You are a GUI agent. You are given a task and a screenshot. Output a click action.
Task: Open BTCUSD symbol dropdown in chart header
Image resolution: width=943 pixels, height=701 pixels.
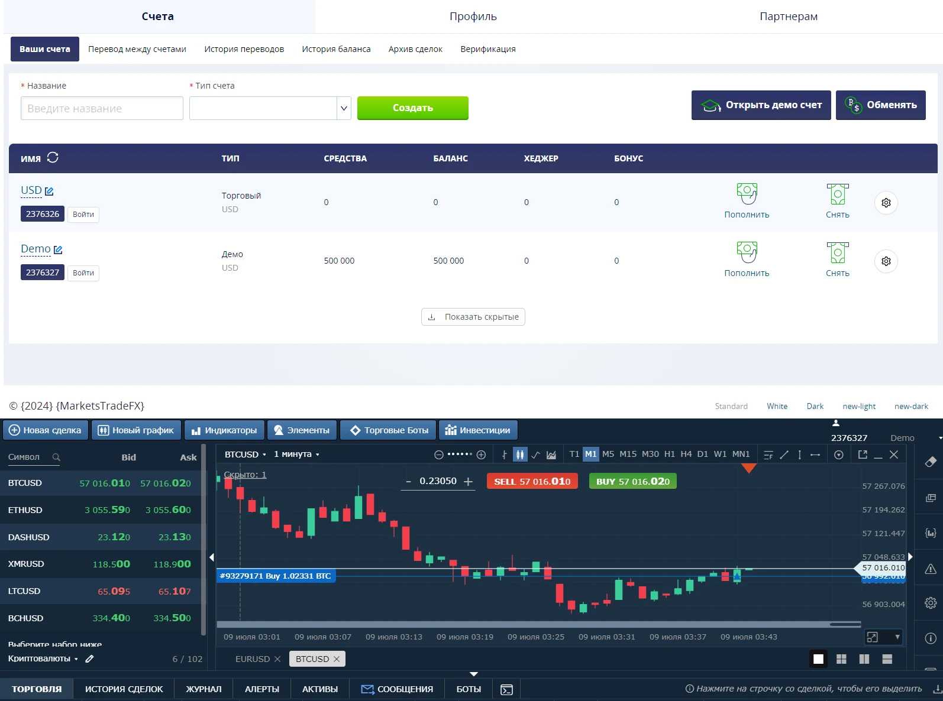(245, 455)
